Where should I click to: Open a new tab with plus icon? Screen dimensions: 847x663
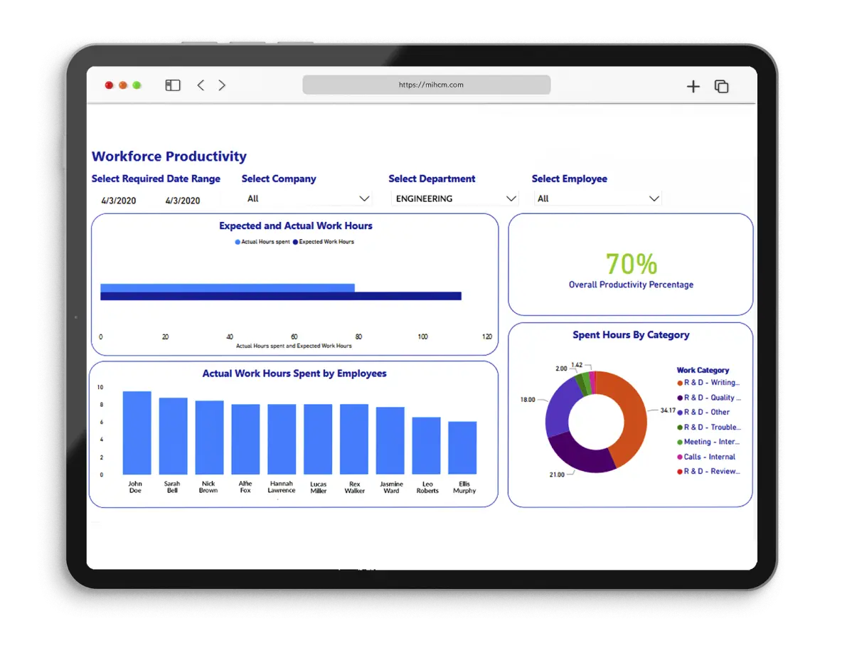[693, 87]
